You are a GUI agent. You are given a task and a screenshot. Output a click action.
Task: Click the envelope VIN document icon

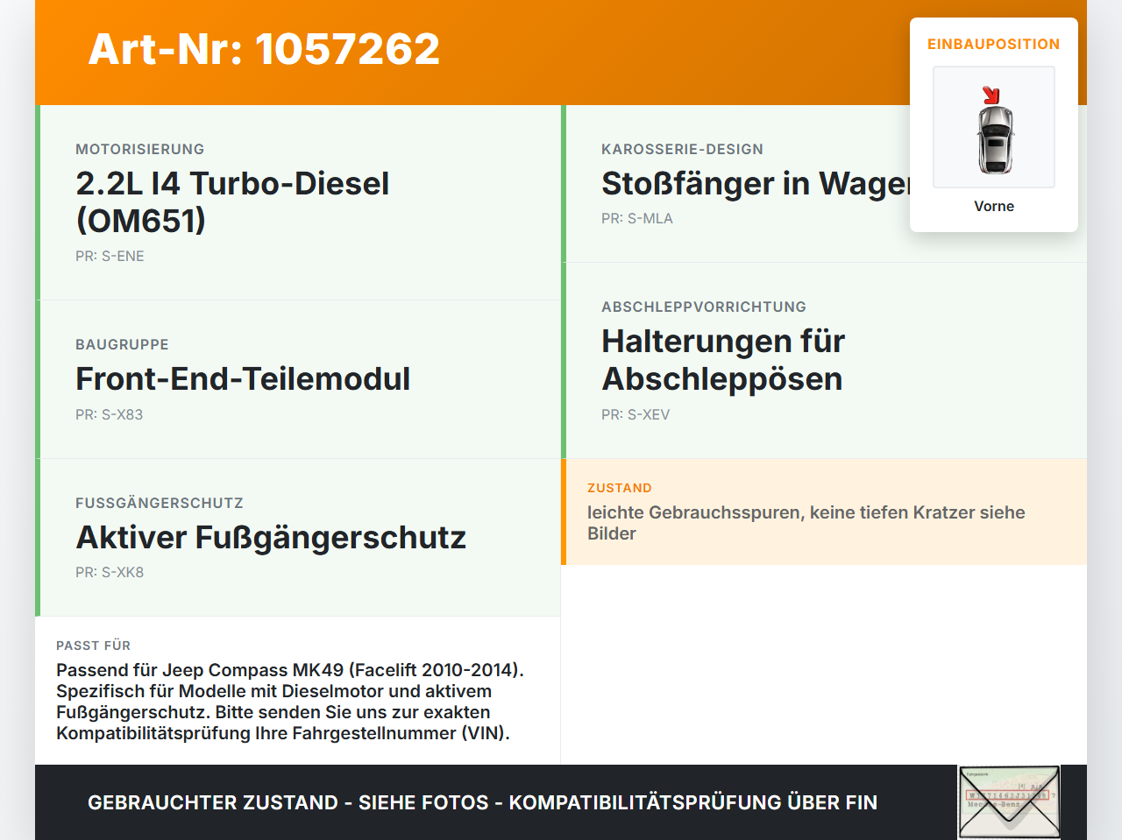[x=1009, y=802]
